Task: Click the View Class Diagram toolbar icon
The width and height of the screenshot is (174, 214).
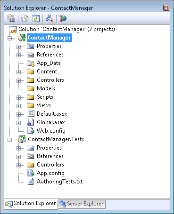Action: coord(50,18)
